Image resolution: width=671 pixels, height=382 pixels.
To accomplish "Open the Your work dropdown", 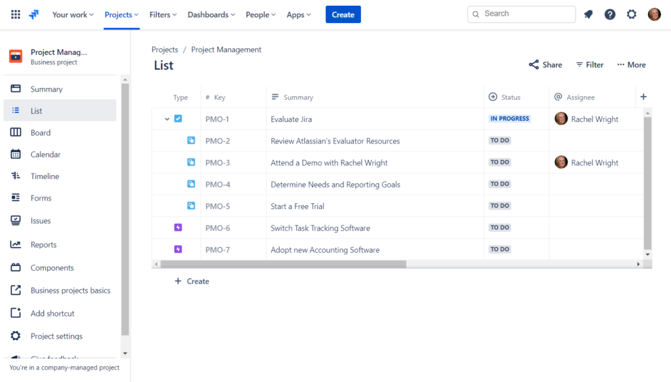I will click(x=73, y=14).
